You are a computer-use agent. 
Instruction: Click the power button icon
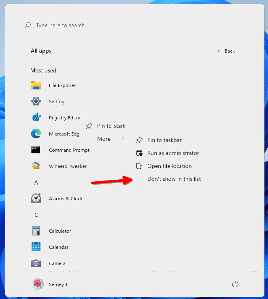coord(235,284)
